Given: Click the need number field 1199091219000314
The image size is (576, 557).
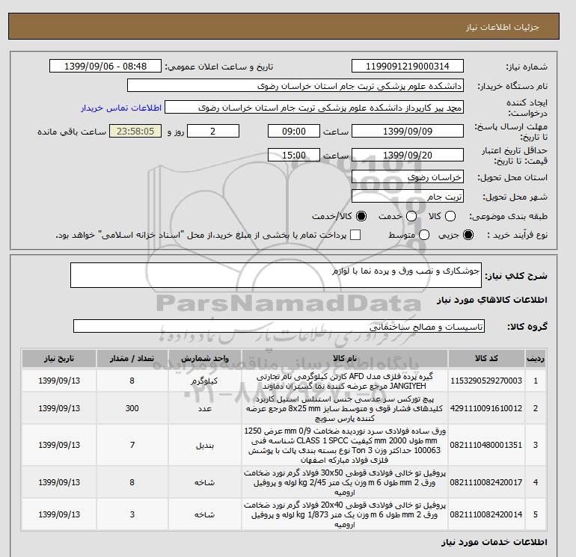Looking at the screenshot, I should point(408,66).
